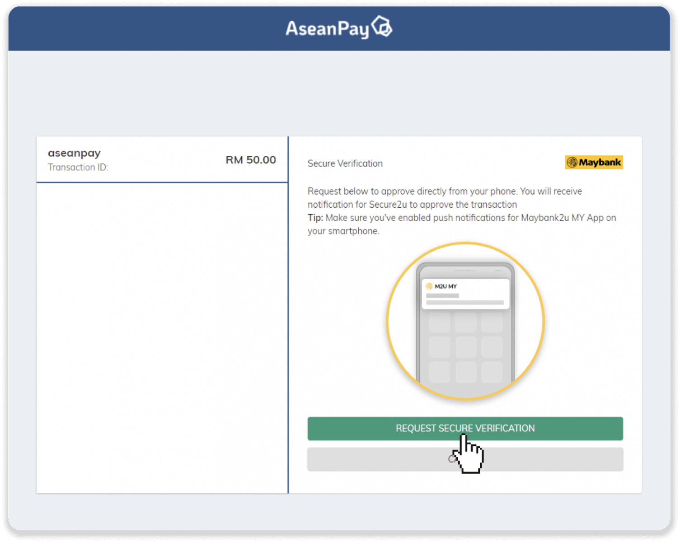Click the Secure2u approval instruction text
Image resolution: width=680 pixels, height=542 pixels.
pos(445,198)
